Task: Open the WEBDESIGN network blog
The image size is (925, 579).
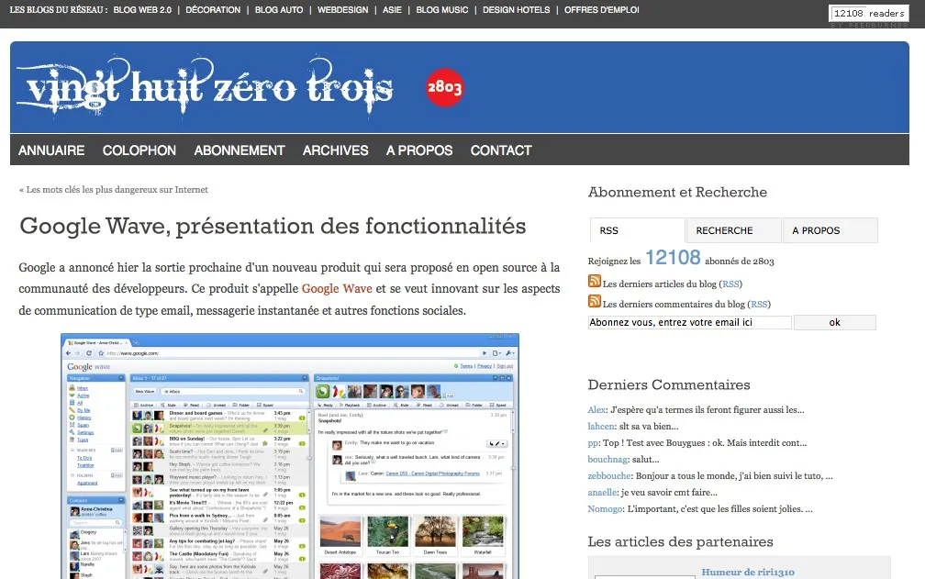Action: (343, 10)
